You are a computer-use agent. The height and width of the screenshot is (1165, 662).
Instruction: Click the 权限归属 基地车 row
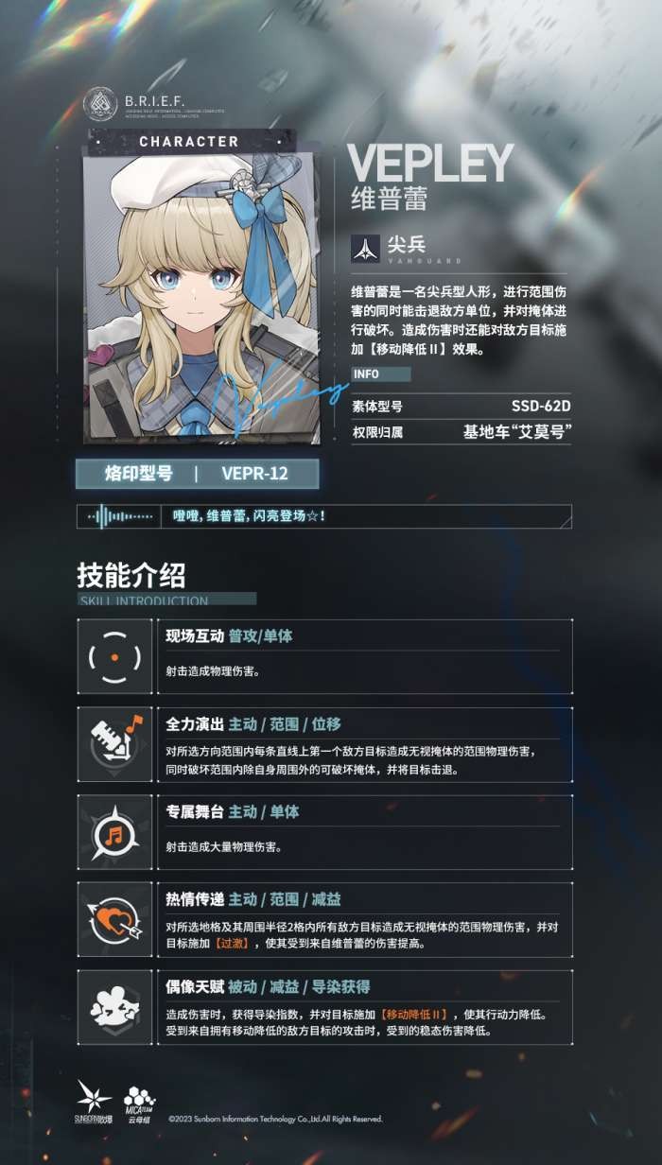tap(461, 432)
